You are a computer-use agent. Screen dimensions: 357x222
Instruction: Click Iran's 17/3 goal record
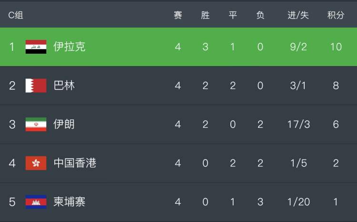tap(298, 125)
